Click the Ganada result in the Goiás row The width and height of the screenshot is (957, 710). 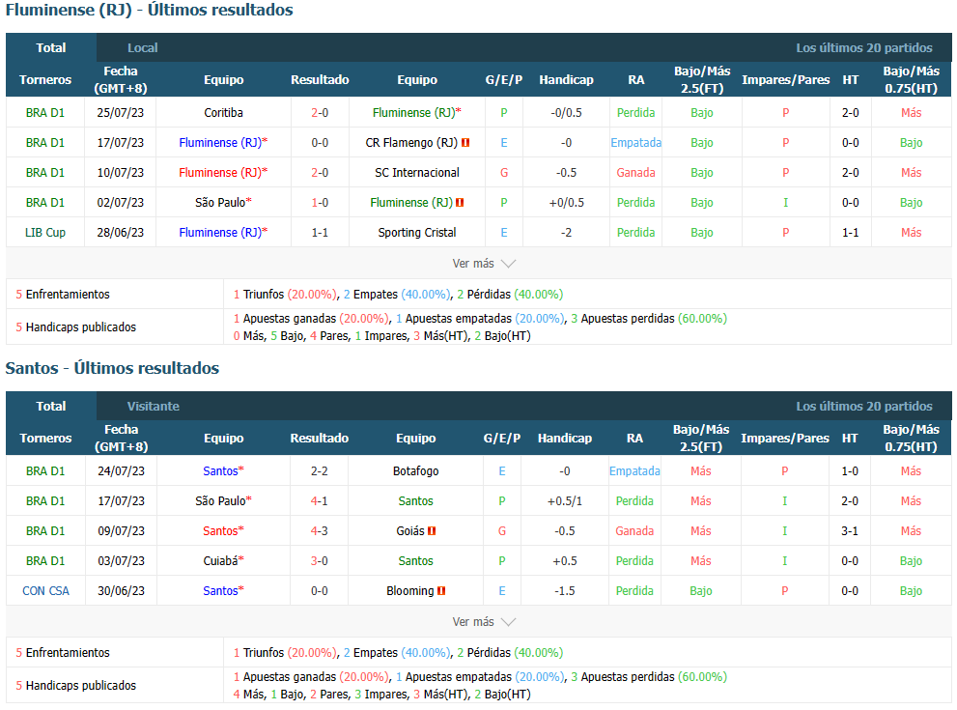tap(634, 530)
